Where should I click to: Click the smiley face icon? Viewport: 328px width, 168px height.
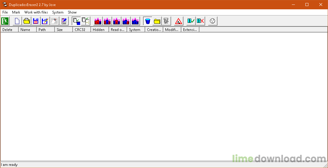pyautogui.click(x=213, y=21)
